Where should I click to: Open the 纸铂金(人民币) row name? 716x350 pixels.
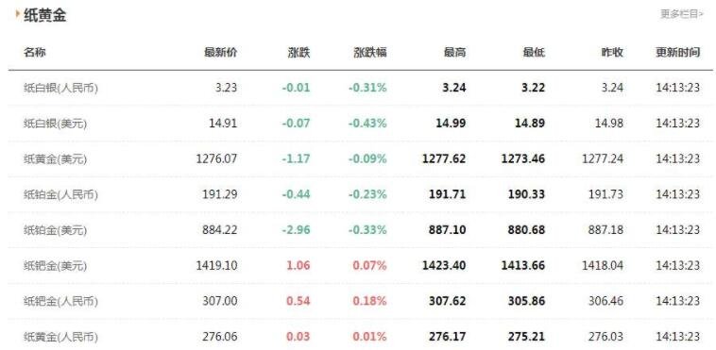60,195
